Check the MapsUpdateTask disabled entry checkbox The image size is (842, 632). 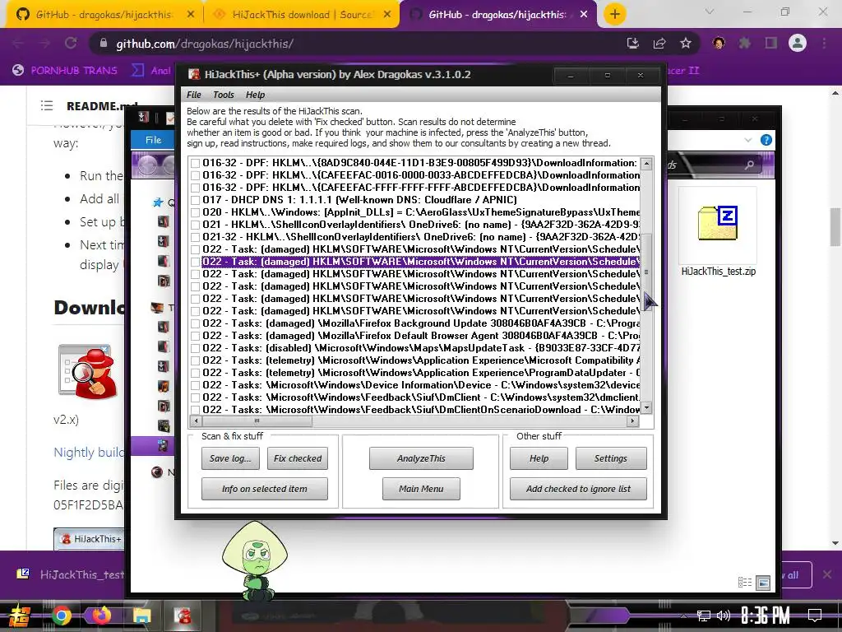(x=196, y=348)
